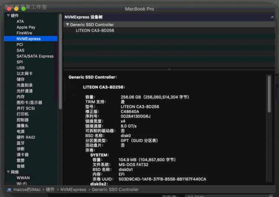Select 并行 SCSI in the sidebar
The image size is (279, 197).
tap(26, 108)
